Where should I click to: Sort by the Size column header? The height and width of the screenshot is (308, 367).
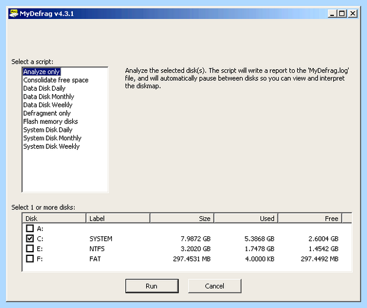pyautogui.click(x=182, y=218)
